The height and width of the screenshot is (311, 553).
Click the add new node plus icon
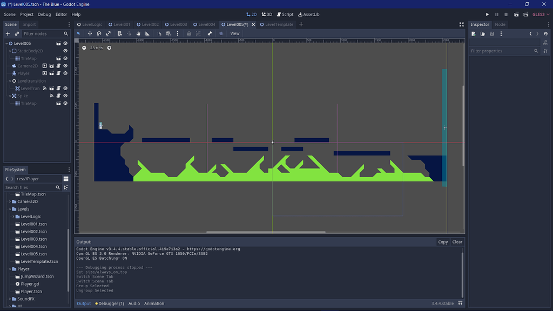pos(8,33)
